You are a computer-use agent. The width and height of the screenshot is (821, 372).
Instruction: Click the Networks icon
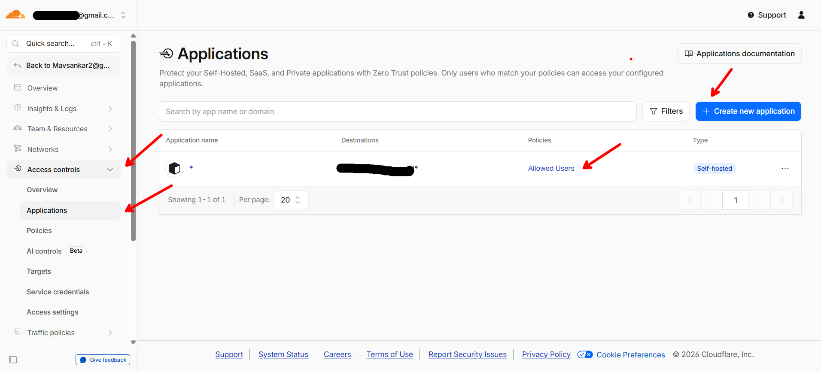pyautogui.click(x=18, y=149)
